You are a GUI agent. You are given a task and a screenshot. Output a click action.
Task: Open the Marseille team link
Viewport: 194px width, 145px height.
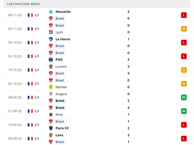[63, 12]
